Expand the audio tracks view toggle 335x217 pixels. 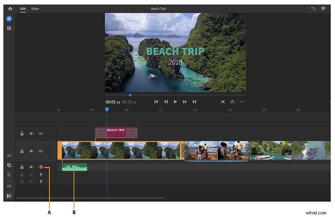pos(9,186)
